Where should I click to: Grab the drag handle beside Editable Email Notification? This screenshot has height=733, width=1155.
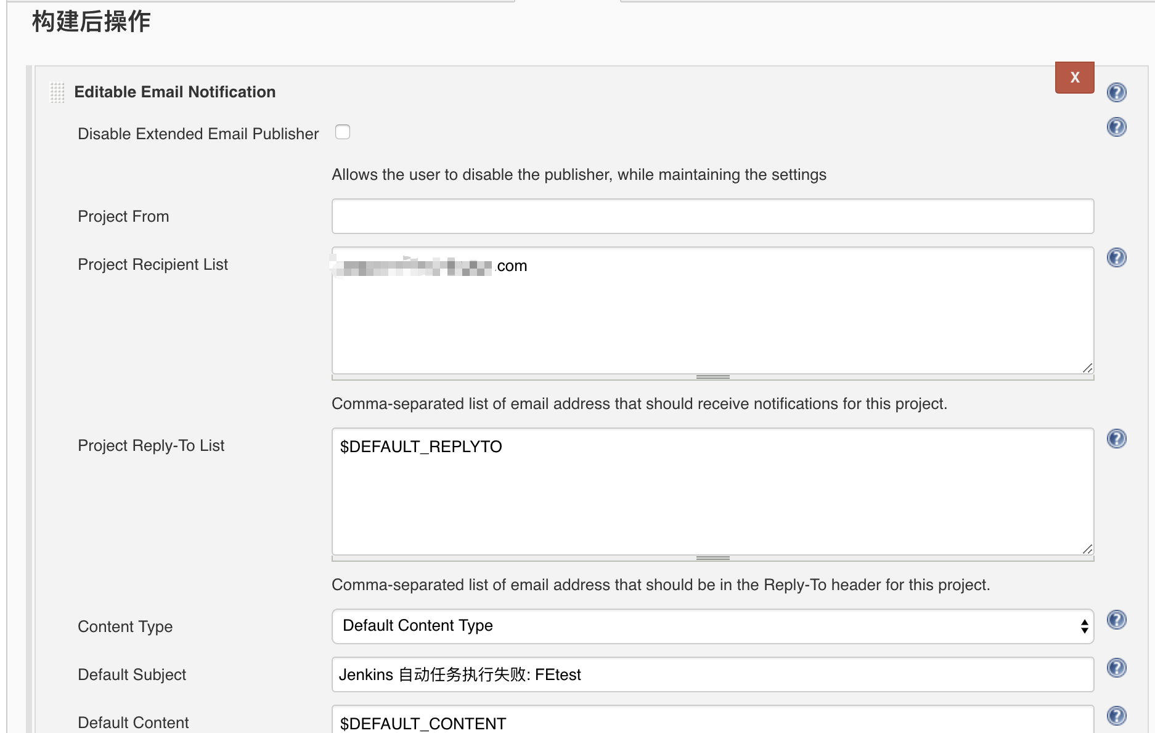(57, 92)
